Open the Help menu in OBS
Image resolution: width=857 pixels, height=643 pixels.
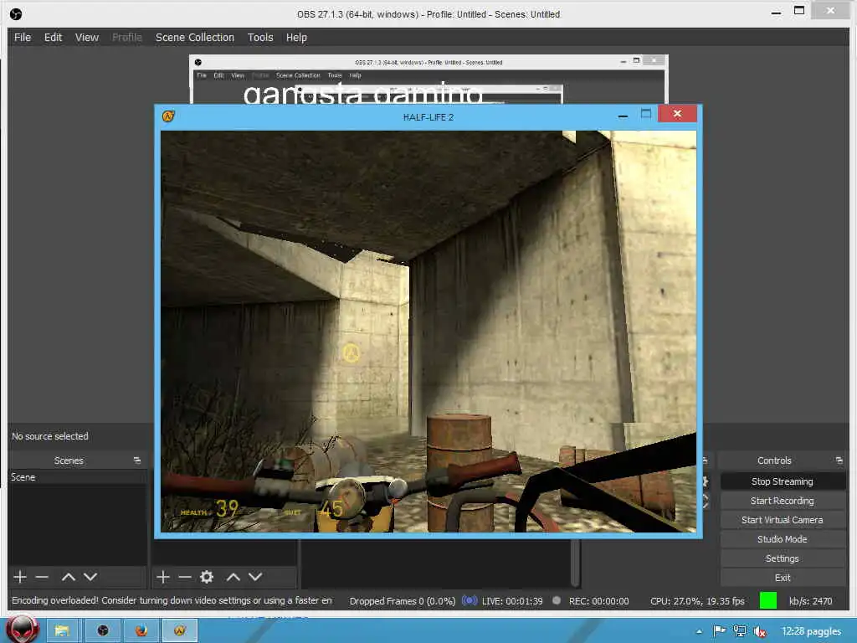click(296, 37)
